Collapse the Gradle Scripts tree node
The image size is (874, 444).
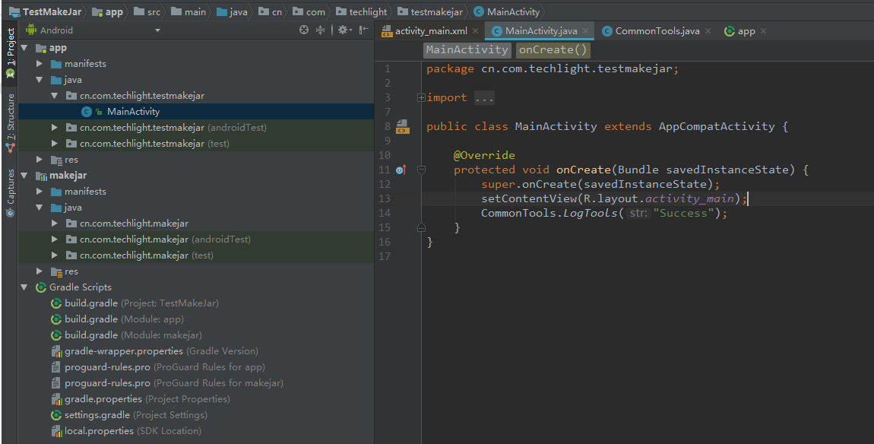(x=24, y=287)
